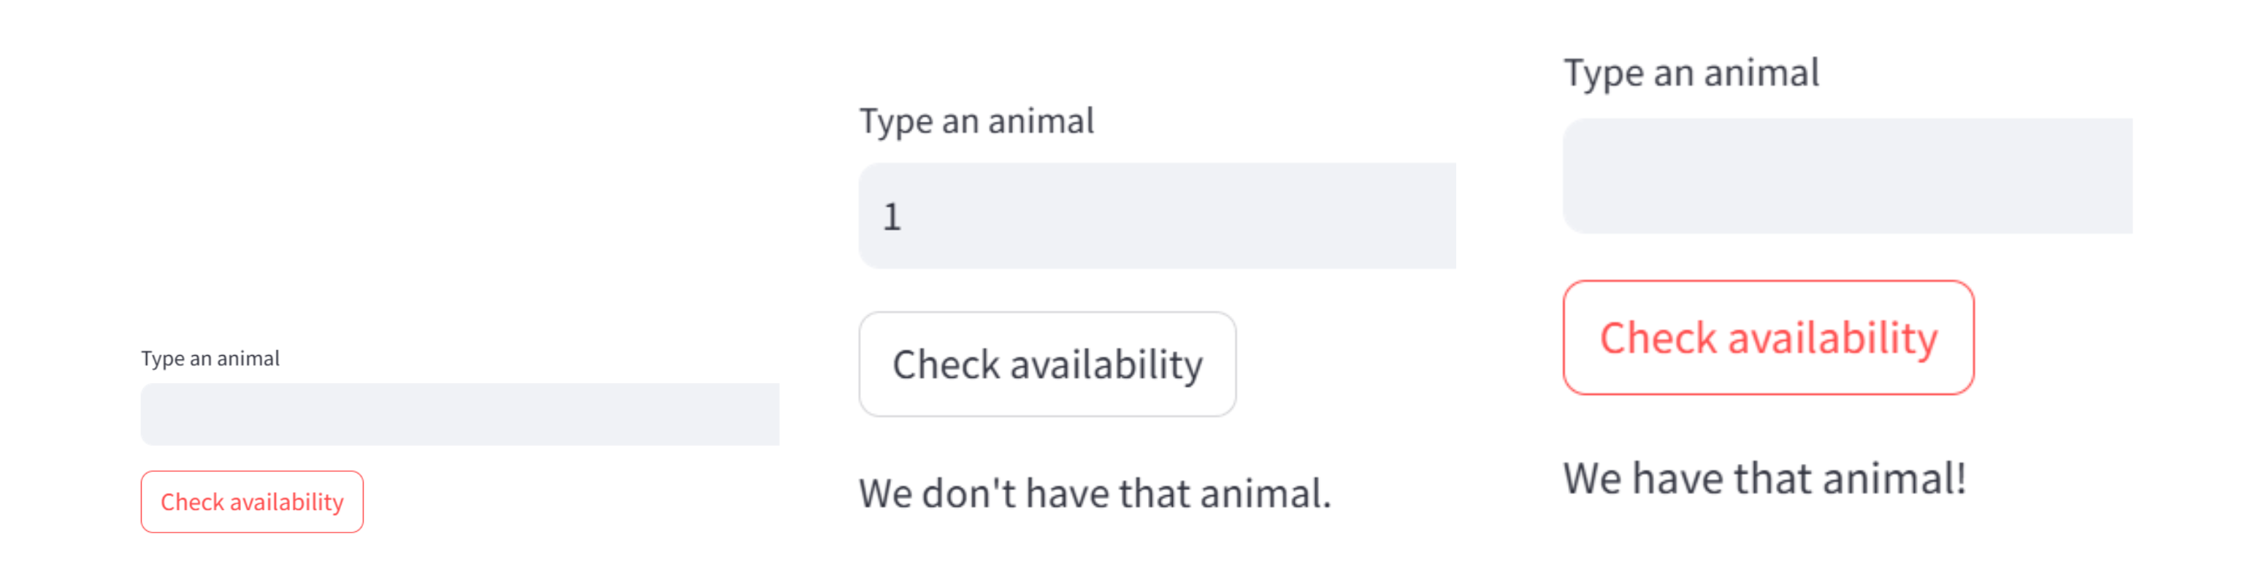Click the smallest "Type an animal" label
Screen dimensions: 2242x569
[210, 358]
